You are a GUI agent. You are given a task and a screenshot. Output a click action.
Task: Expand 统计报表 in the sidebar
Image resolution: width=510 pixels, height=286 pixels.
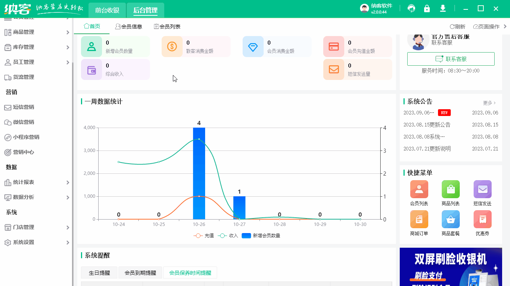click(36, 182)
